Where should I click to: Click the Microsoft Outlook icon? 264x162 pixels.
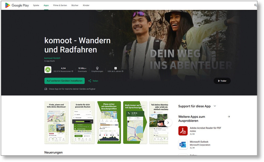(x=183, y=145)
